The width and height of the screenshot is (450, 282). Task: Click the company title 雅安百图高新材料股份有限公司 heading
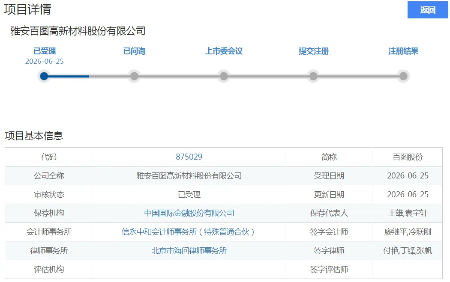pos(78,31)
